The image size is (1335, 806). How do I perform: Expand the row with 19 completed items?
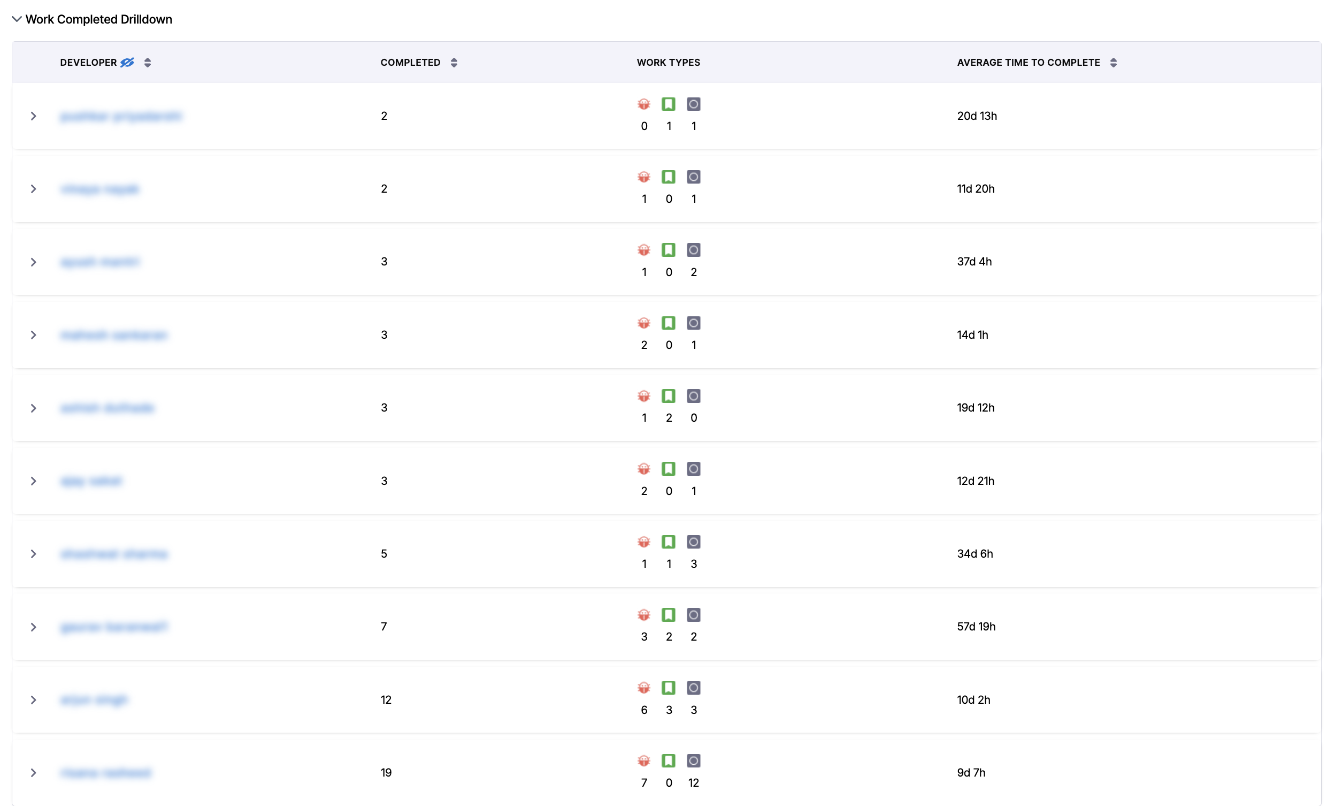tap(34, 773)
